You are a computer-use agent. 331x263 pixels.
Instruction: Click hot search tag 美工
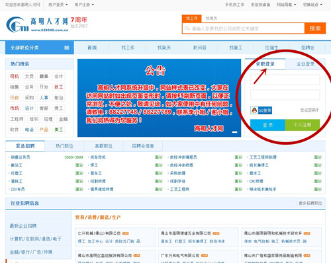59,130
